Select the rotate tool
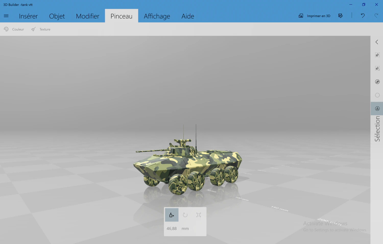383x244 pixels. point(185,215)
